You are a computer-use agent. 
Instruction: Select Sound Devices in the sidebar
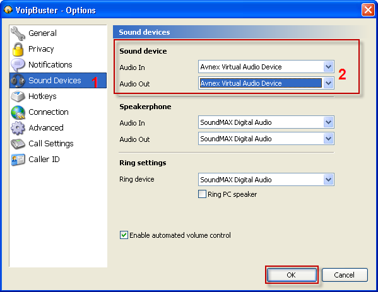(x=58, y=81)
